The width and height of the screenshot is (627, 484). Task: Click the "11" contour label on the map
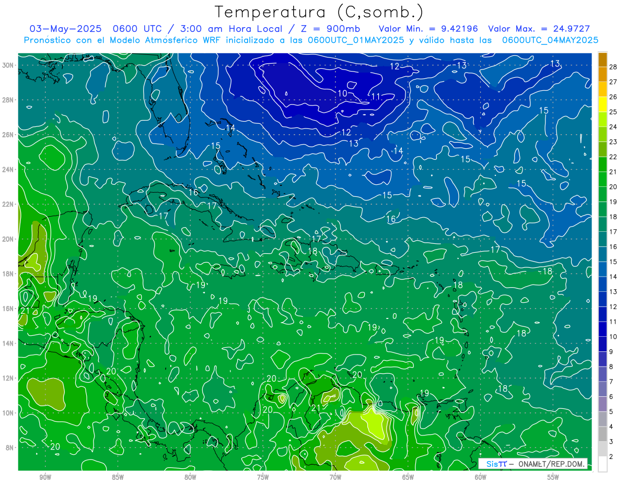pos(376,96)
